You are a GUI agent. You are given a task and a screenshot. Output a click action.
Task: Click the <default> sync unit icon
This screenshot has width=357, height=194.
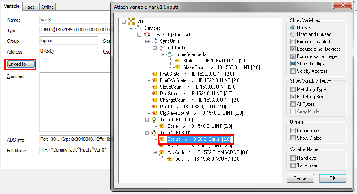pos(162,48)
